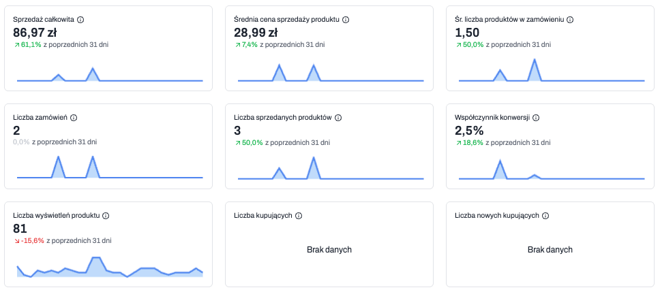Select the 28,99 zł average price value
Screen dimensions: 660x292
pos(256,32)
